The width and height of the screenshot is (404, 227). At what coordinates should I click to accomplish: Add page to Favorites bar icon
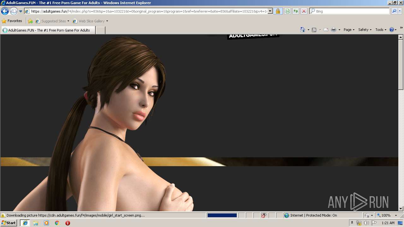pos(30,21)
